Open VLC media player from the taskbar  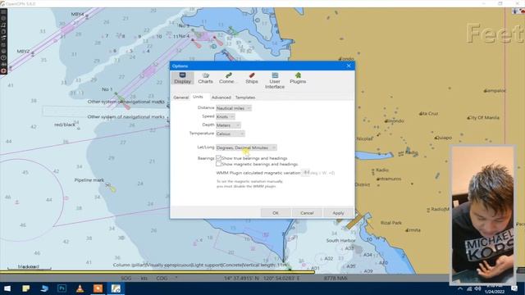tap(80, 288)
